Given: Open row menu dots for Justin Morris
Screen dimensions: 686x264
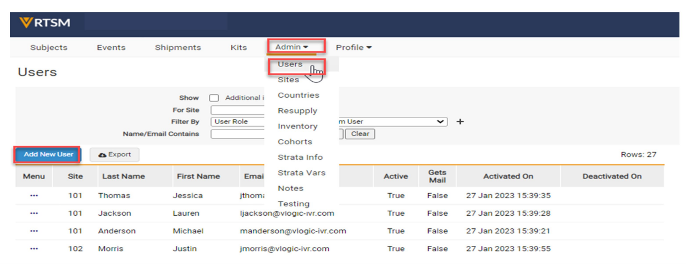Looking at the screenshot, I should point(34,249).
